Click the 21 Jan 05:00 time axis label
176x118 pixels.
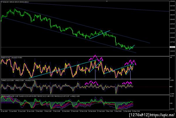(x=13, y=111)
